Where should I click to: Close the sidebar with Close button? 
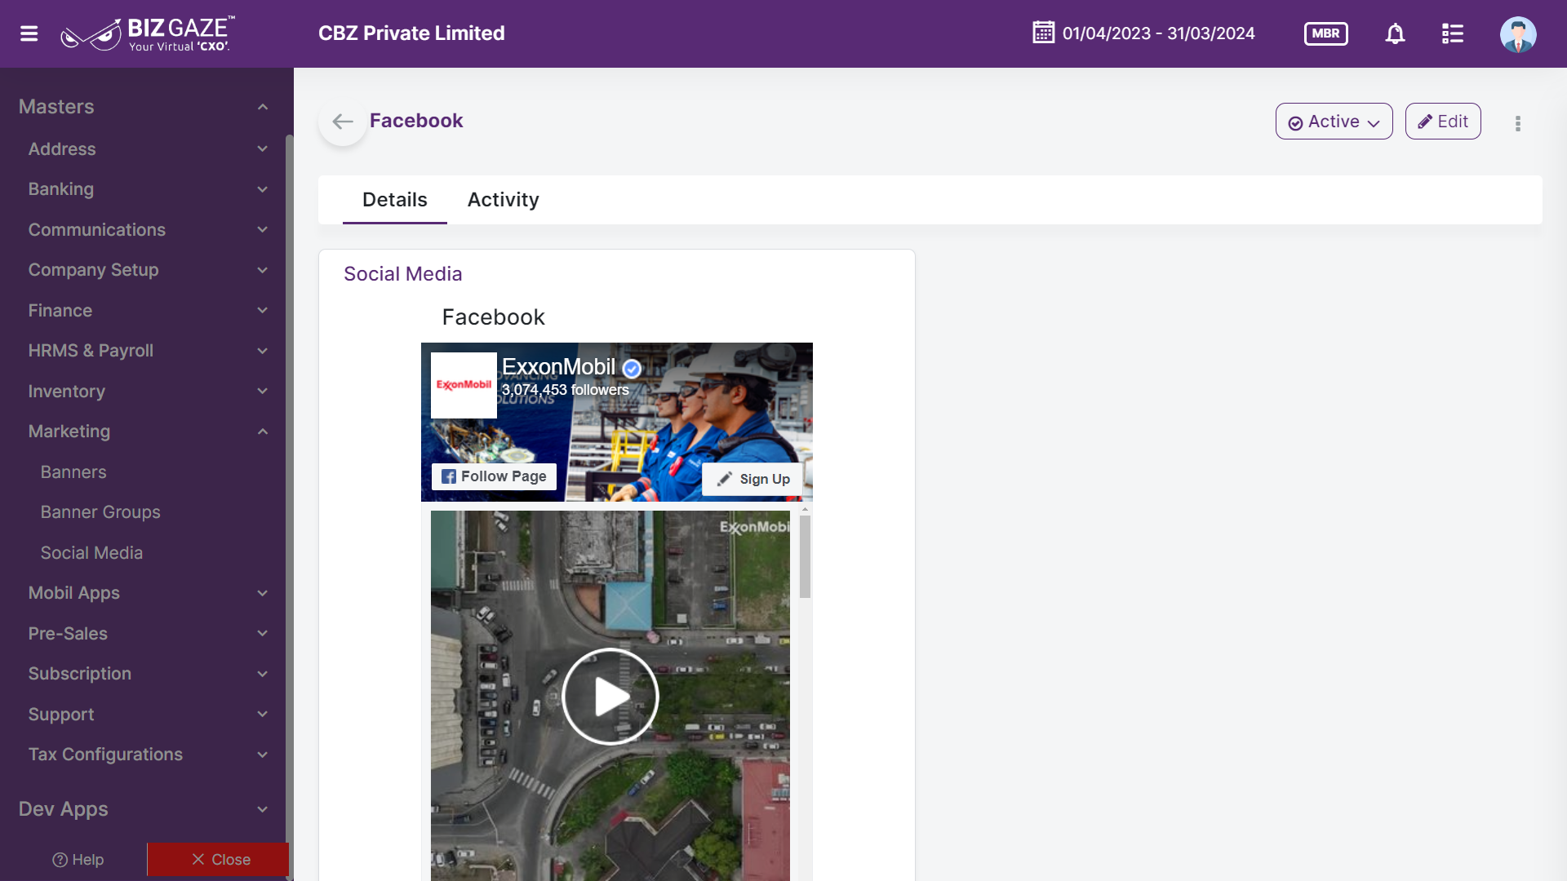[x=218, y=860]
